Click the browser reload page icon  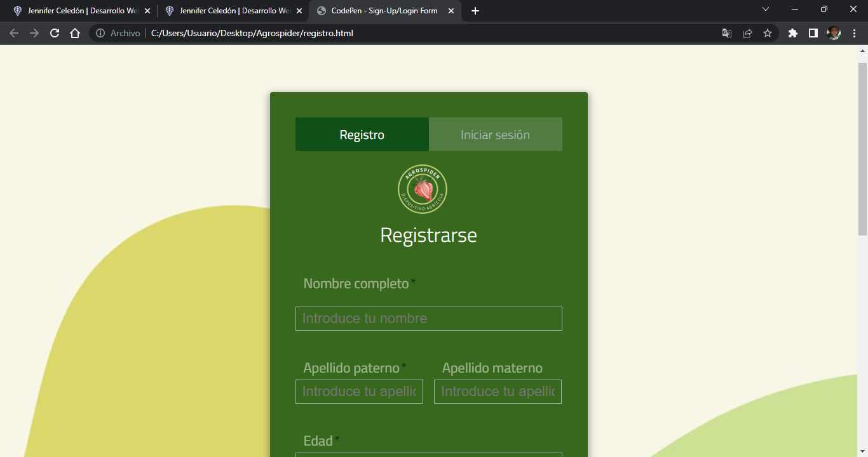coord(55,34)
